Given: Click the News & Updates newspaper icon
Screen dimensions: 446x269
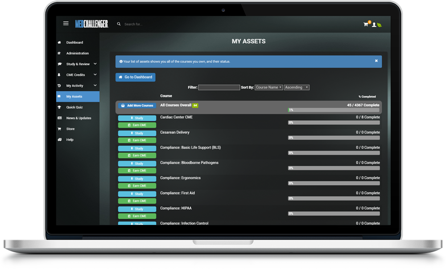Looking at the screenshot, I should [x=59, y=118].
